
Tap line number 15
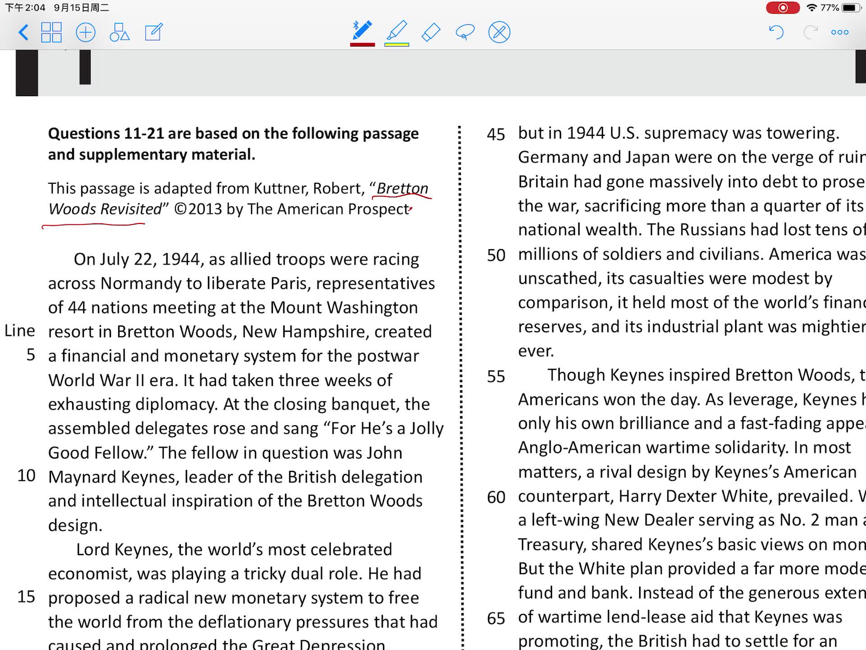[x=26, y=597]
